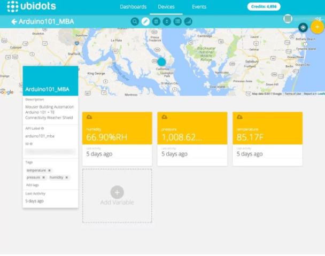The height and width of the screenshot is (256, 325).
Task: Open the user avatar menu
Action: 288,19
